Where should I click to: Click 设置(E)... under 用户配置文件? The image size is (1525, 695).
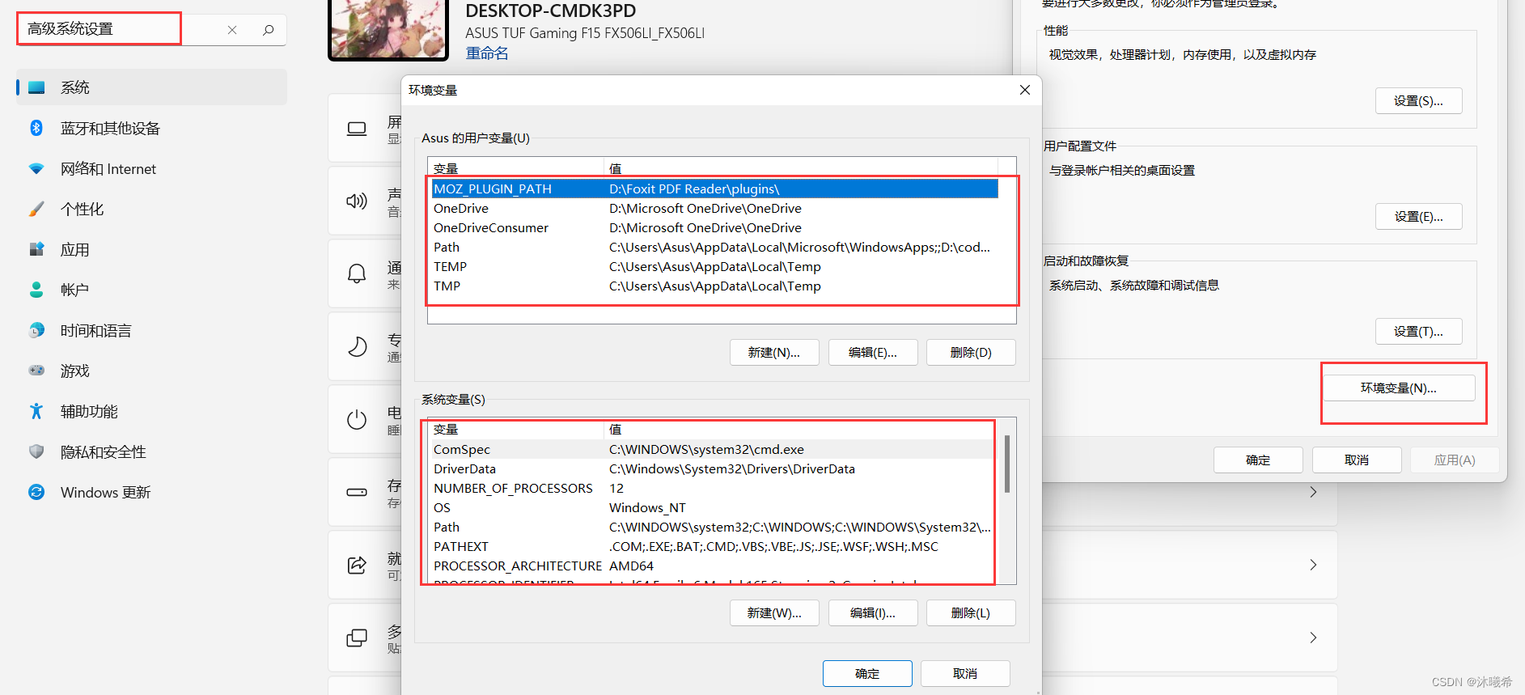click(1419, 217)
